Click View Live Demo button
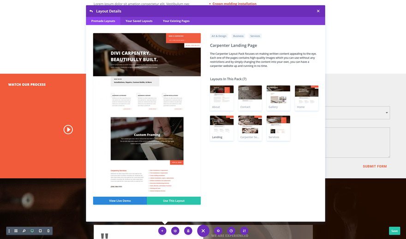 click(120, 201)
